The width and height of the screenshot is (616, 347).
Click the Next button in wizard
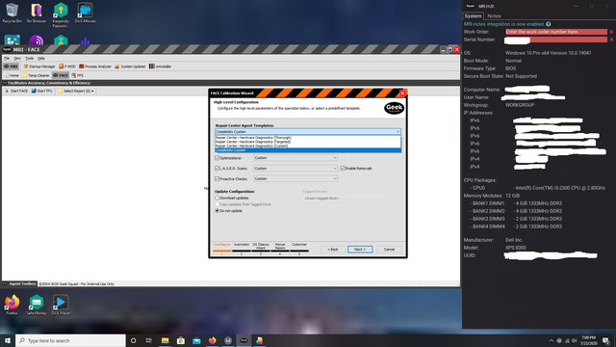(360, 250)
